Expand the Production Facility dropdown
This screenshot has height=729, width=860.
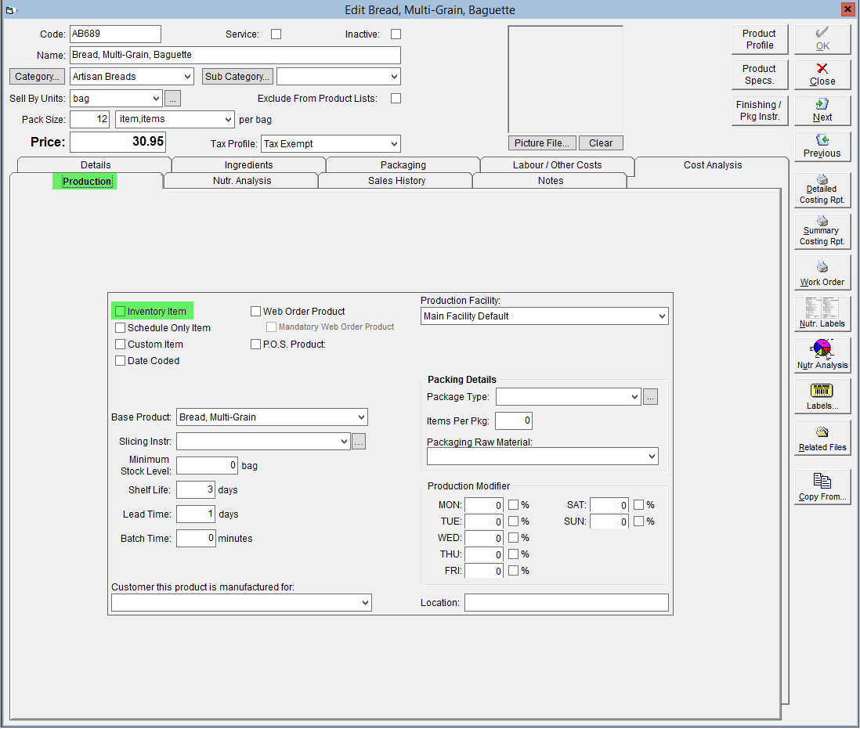pyautogui.click(x=662, y=316)
